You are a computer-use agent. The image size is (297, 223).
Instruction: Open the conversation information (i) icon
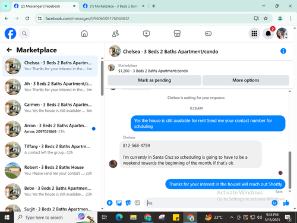pyautogui.click(x=283, y=51)
